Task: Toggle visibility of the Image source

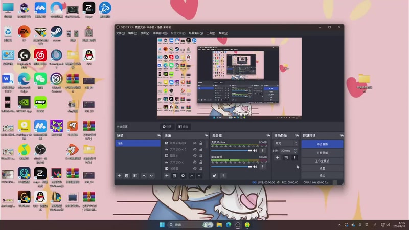Action: (195, 156)
